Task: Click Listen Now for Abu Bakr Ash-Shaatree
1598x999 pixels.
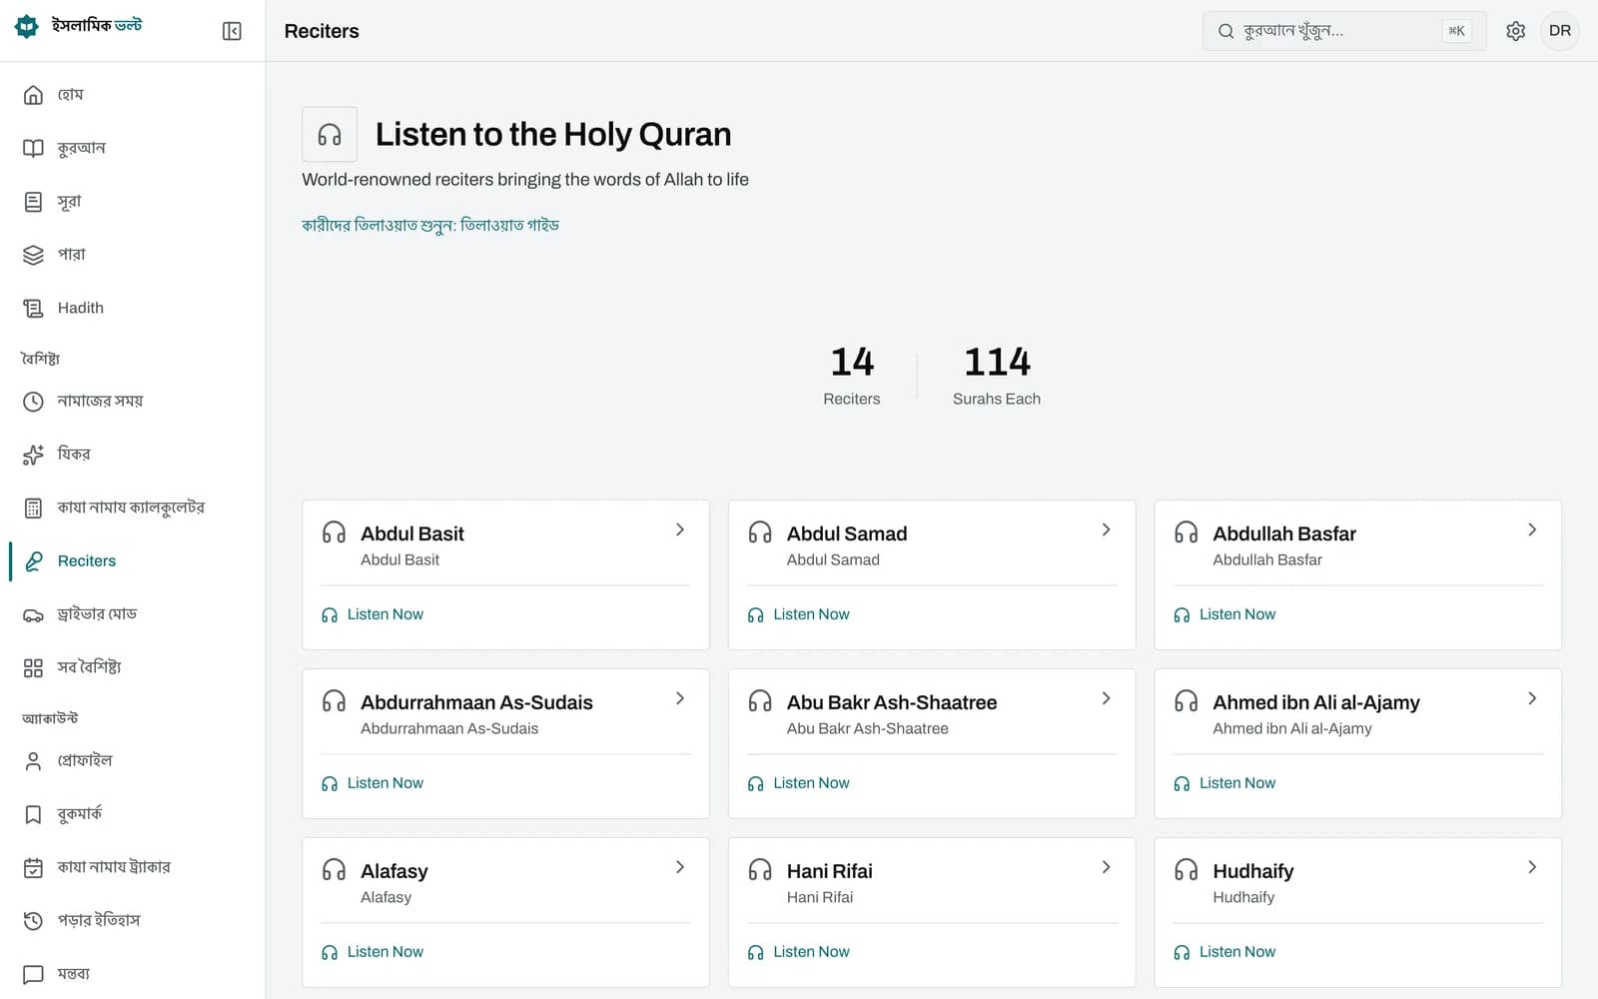Action: coord(798,783)
